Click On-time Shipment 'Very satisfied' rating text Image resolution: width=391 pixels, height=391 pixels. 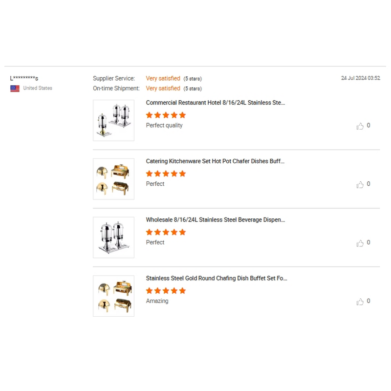163,88
